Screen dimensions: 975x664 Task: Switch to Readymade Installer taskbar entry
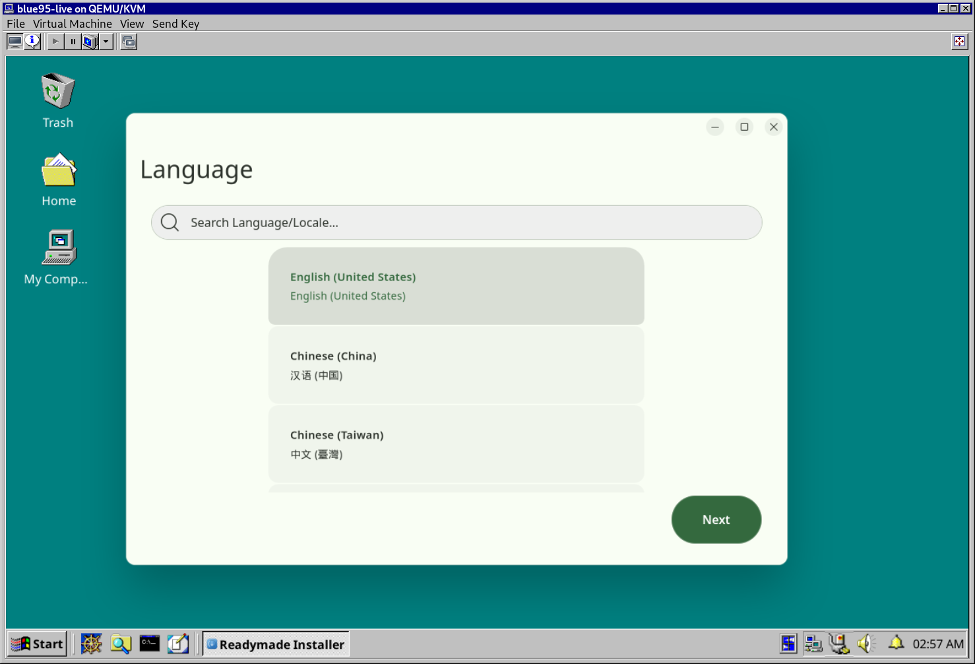pos(276,644)
